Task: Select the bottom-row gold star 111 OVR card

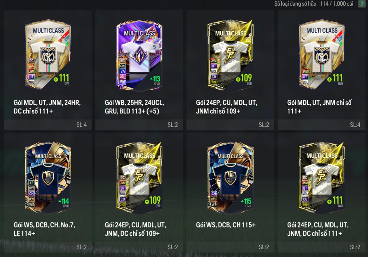Action: point(322,178)
